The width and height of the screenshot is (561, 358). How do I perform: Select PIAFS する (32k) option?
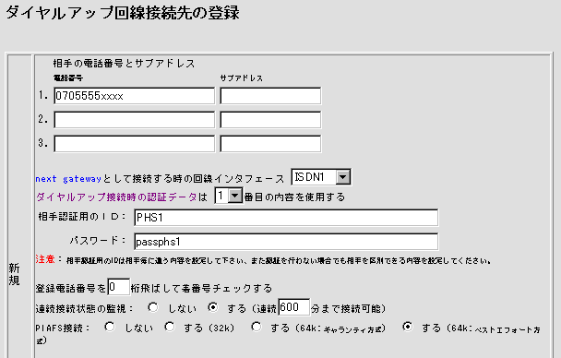coord(170,327)
